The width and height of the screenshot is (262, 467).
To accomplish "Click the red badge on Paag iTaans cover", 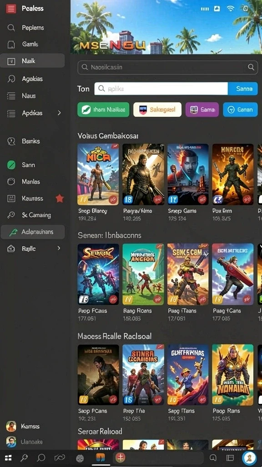I will tap(202, 299).
